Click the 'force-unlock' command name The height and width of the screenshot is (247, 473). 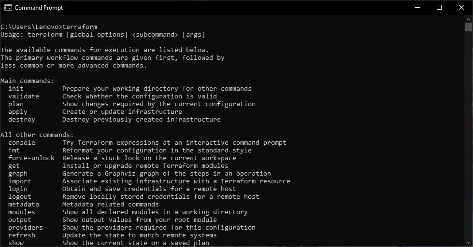31,158
